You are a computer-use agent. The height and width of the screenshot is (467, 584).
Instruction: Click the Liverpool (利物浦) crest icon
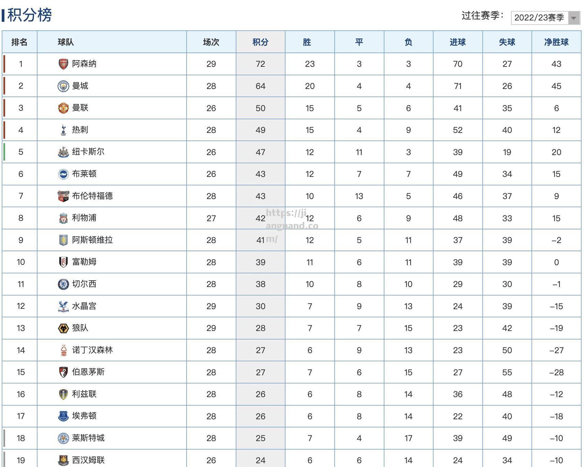[x=63, y=218]
